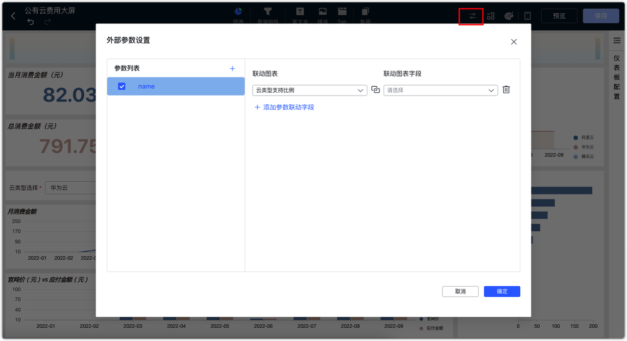Delete the linked chart with trash icon
Image resolution: width=627 pixels, height=341 pixels.
point(506,90)
